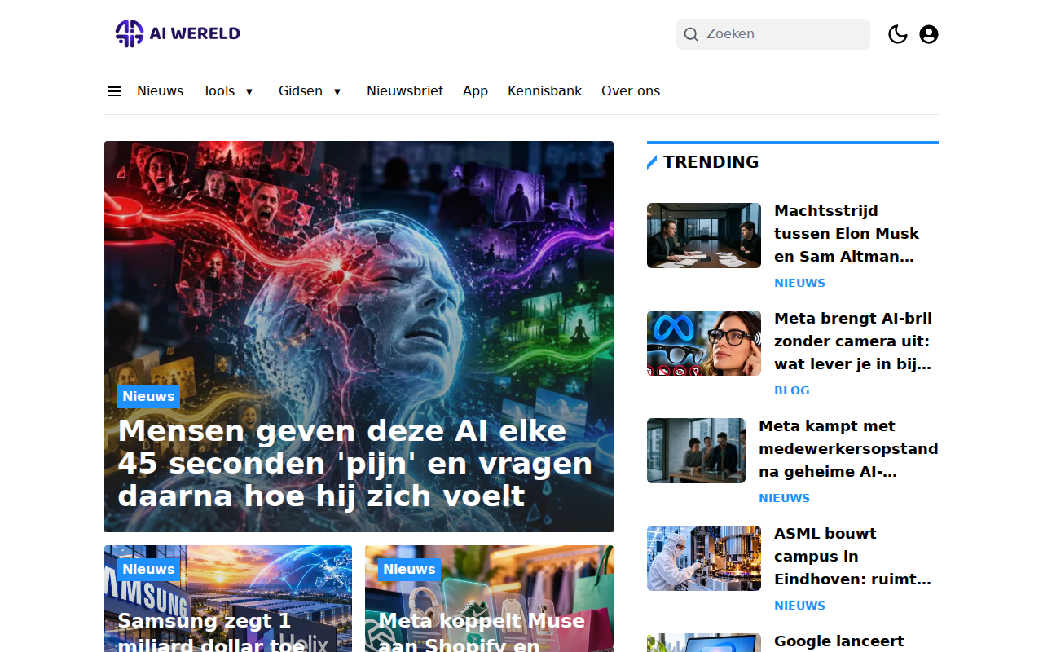
Task: Click NIEUWS category under Machtsstrijd article
Action: (799, 283)
